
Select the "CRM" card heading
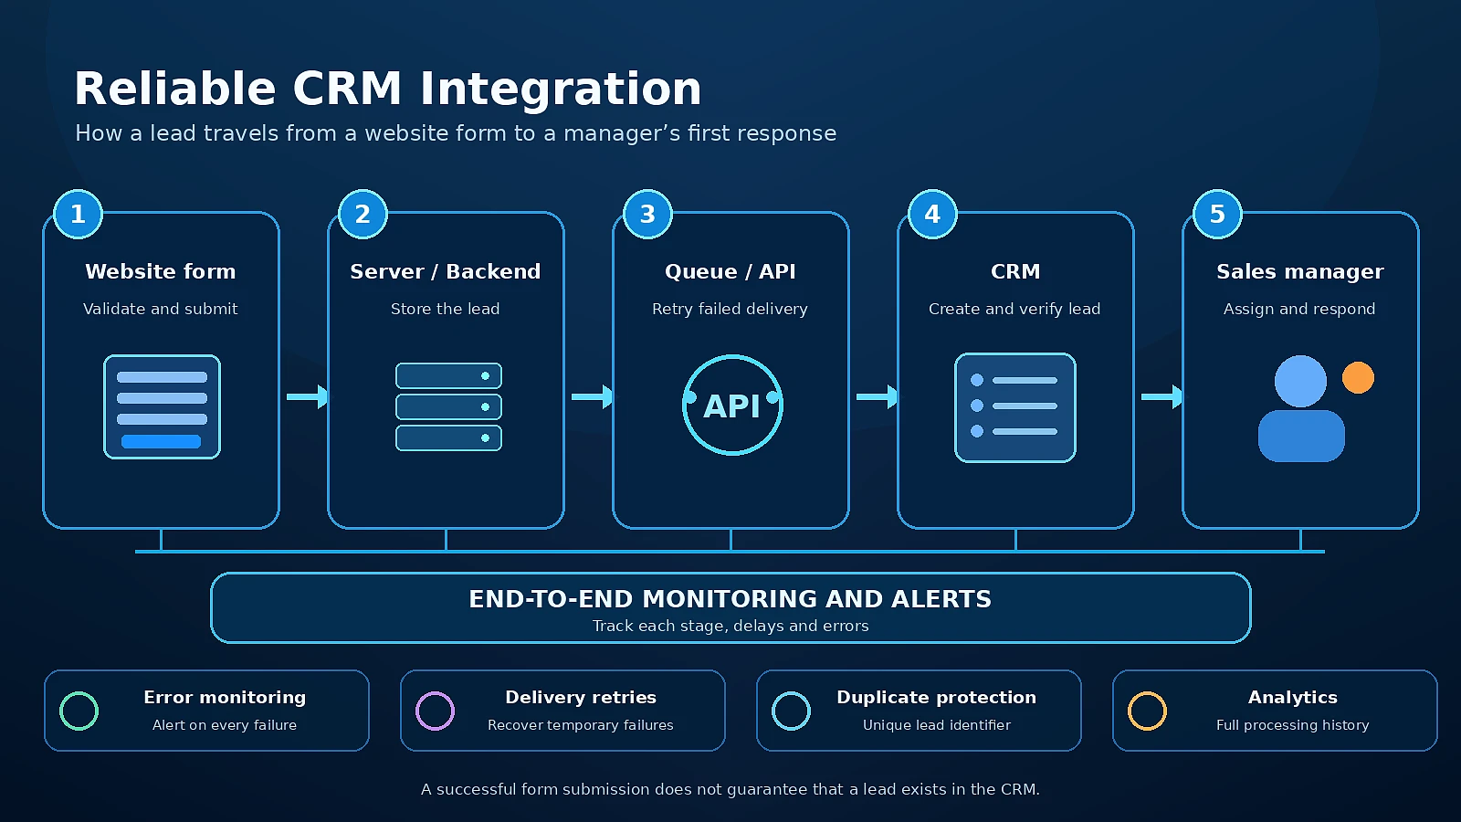(x=1015, y=271)
